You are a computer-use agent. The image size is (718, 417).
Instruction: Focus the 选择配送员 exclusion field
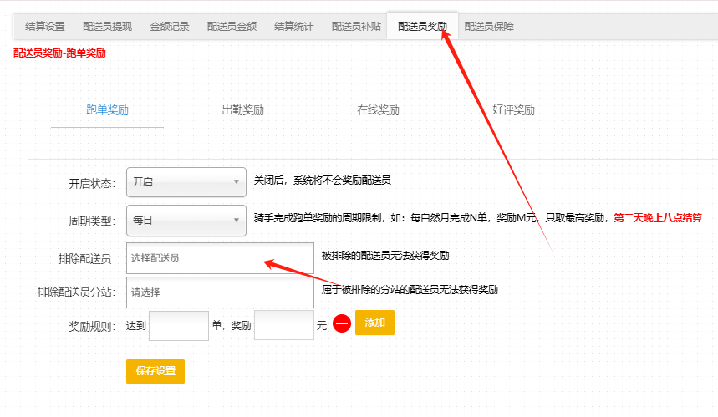pyautogui.click(x=220, y=258)
